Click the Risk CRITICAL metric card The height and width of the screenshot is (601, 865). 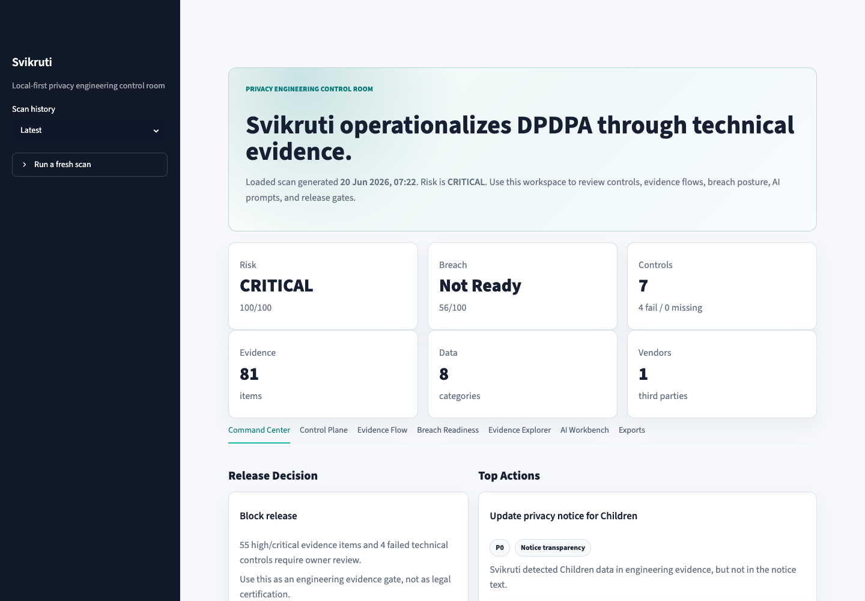[x=323, y=286]
